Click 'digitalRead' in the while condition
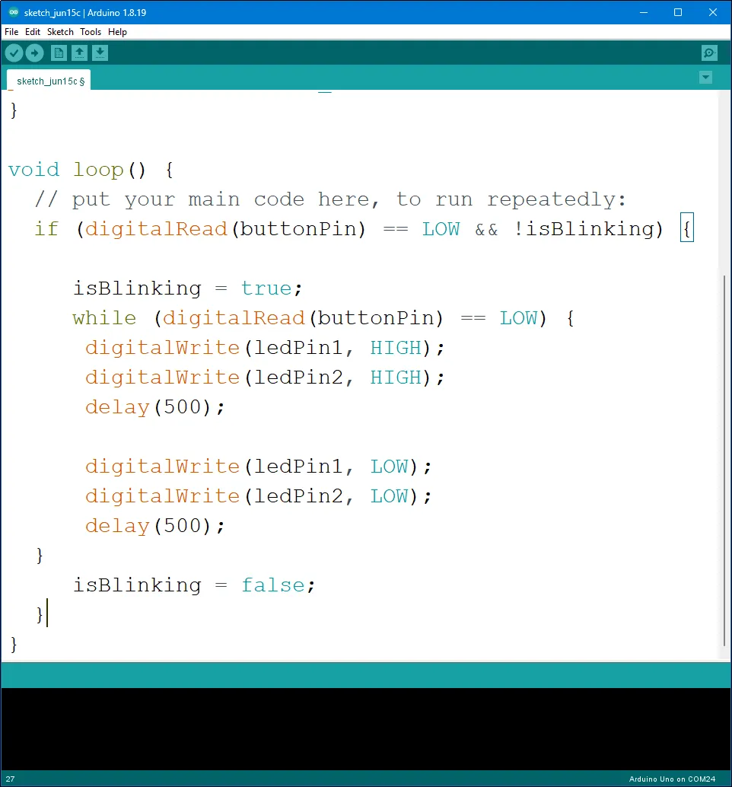Screen dimensions: 732x787 pyautogui.click(x=234, y=318)
